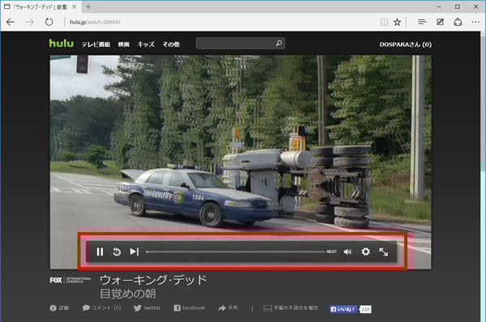The image size is (486, 322).
Task: Open the player settings gear
Action: [x=366, y=252]
